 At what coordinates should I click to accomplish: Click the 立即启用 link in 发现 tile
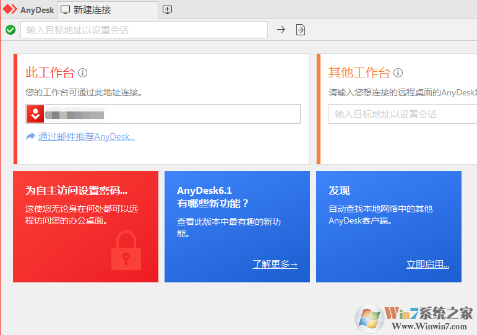(x=428, y=264)
